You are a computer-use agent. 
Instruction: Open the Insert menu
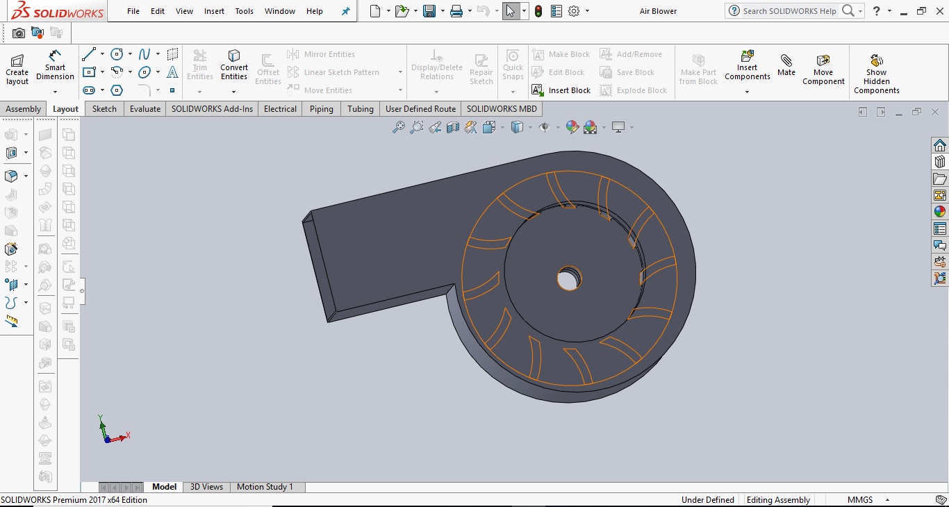(x=214, y=11)
